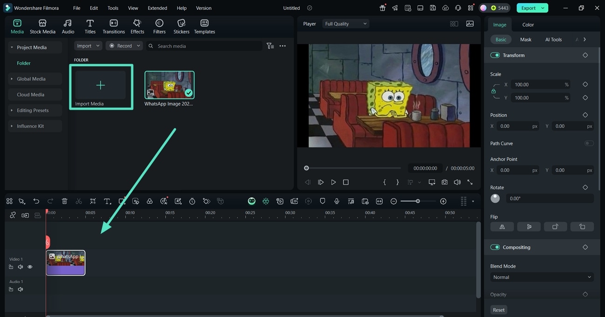605x317 pixels.
Task: Open the View menu
Action: (133, 8)
